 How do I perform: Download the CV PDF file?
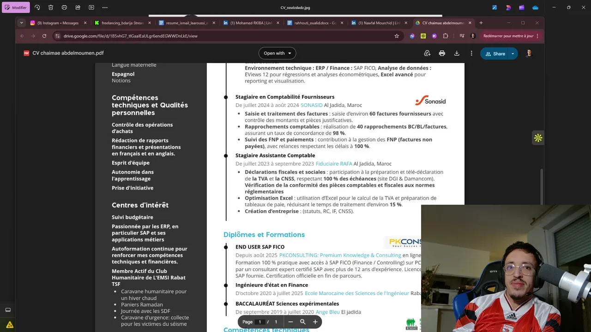pyautogui.click(x=457, y=53)
